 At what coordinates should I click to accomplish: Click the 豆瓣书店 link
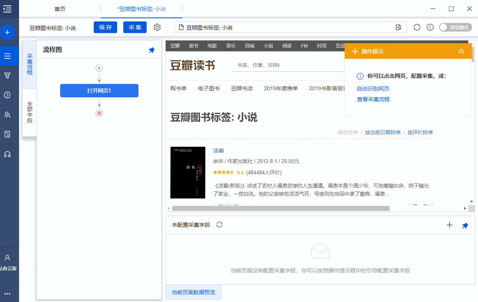tap(242, 88)
